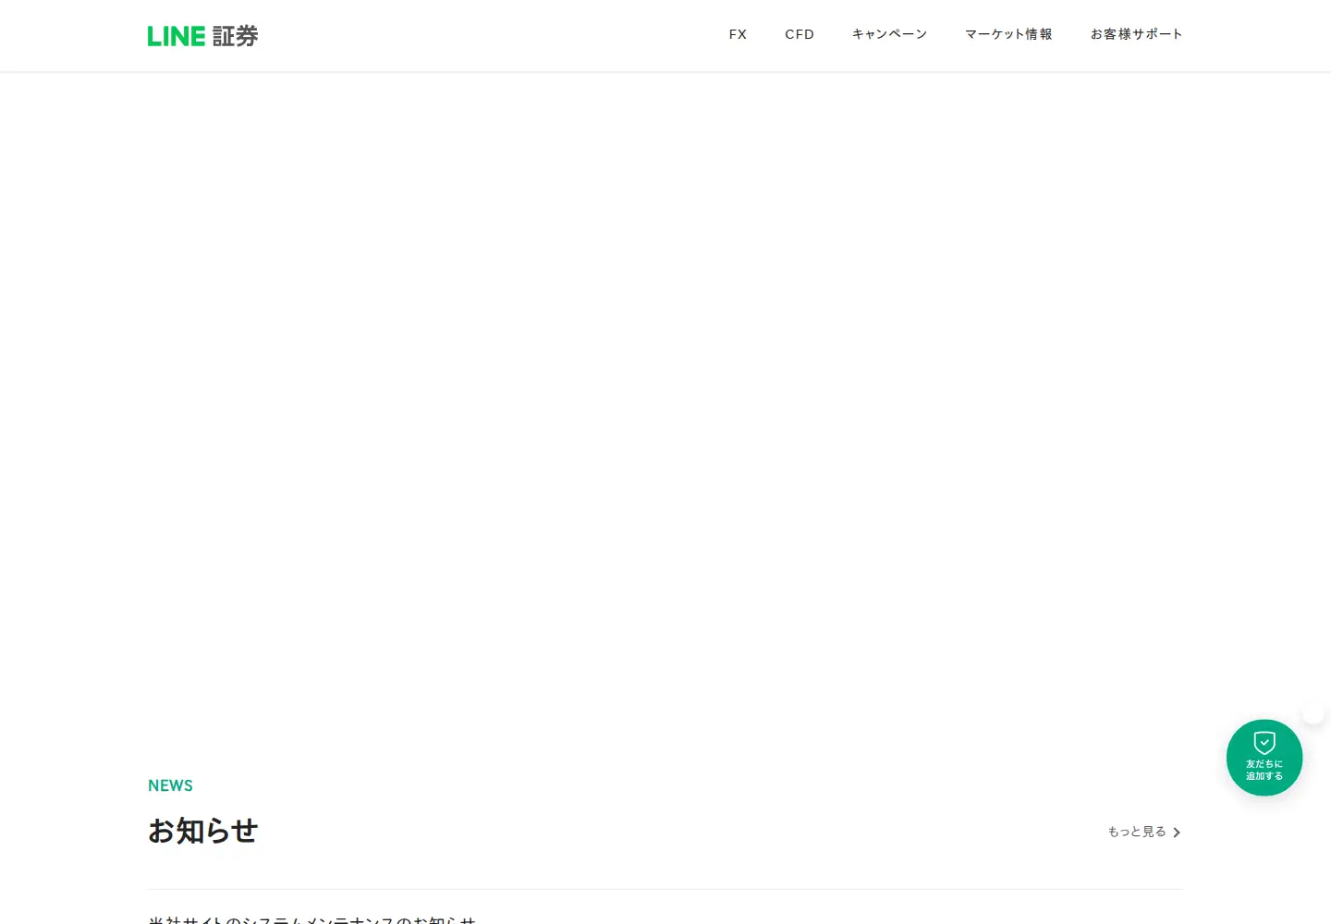Click the 友だちに追加する floating button
1331x924 pixels.
1264,758
